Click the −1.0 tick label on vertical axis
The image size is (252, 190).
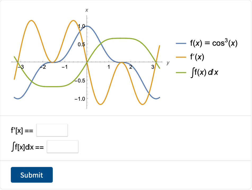(80, 99)
